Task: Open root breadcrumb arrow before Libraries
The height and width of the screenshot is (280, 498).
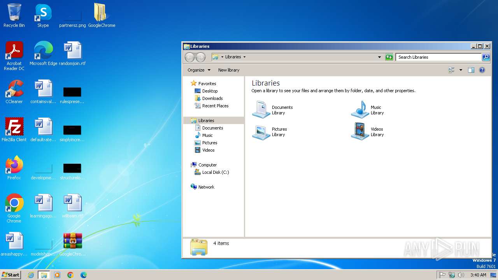Action: 222,57
